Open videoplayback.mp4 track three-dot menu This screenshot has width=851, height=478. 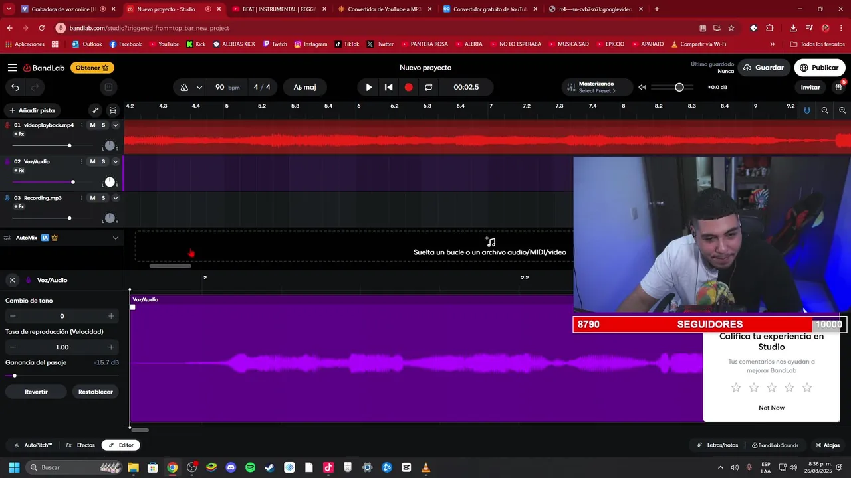pos(82,125)
